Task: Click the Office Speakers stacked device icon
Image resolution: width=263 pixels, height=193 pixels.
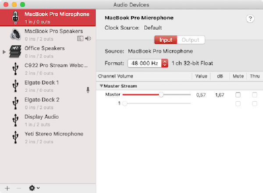Action: point(15,51)
